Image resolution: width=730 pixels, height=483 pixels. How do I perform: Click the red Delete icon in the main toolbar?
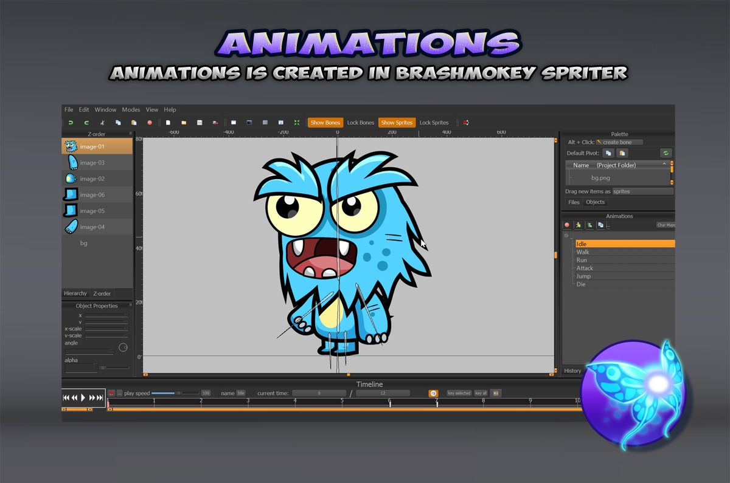150,123
